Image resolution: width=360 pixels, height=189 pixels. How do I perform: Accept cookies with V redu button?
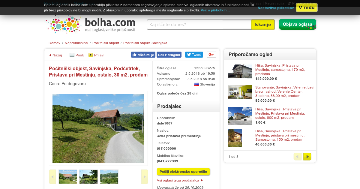coord(307,7)
